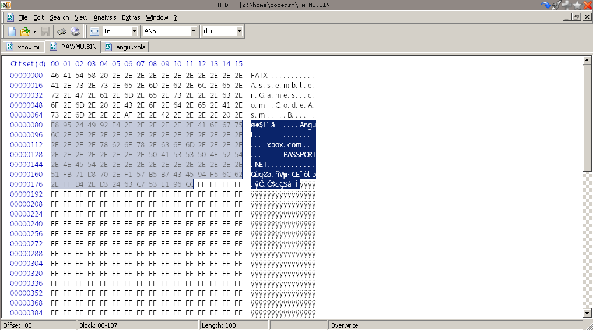Click the Open file folder icon
The width and height of the screenshot is (593, 330).
point(25,31)
